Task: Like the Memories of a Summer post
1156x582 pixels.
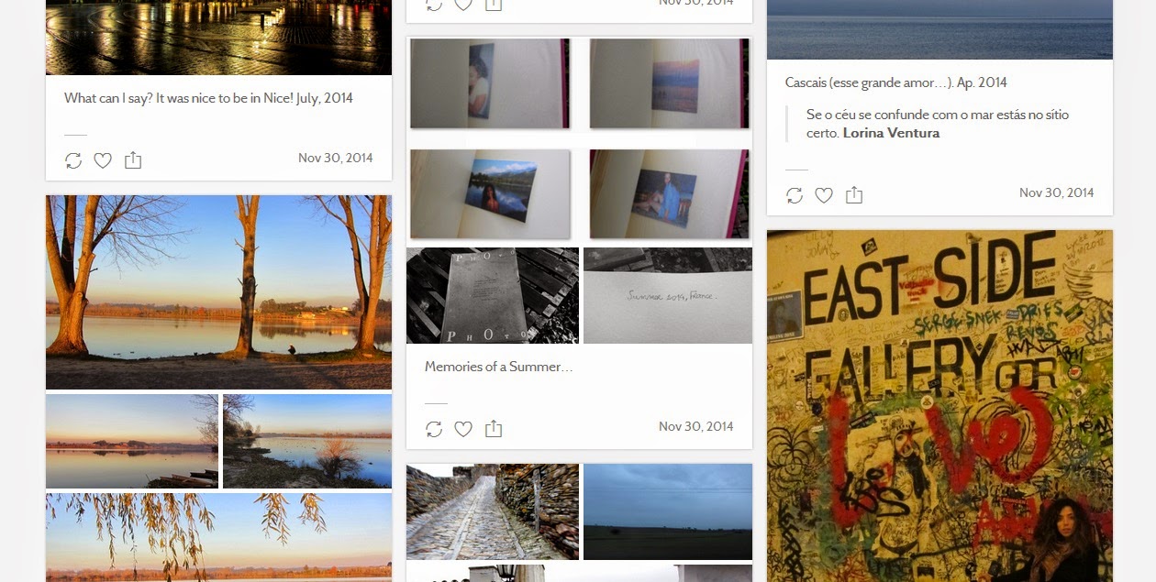Action: 463,429
